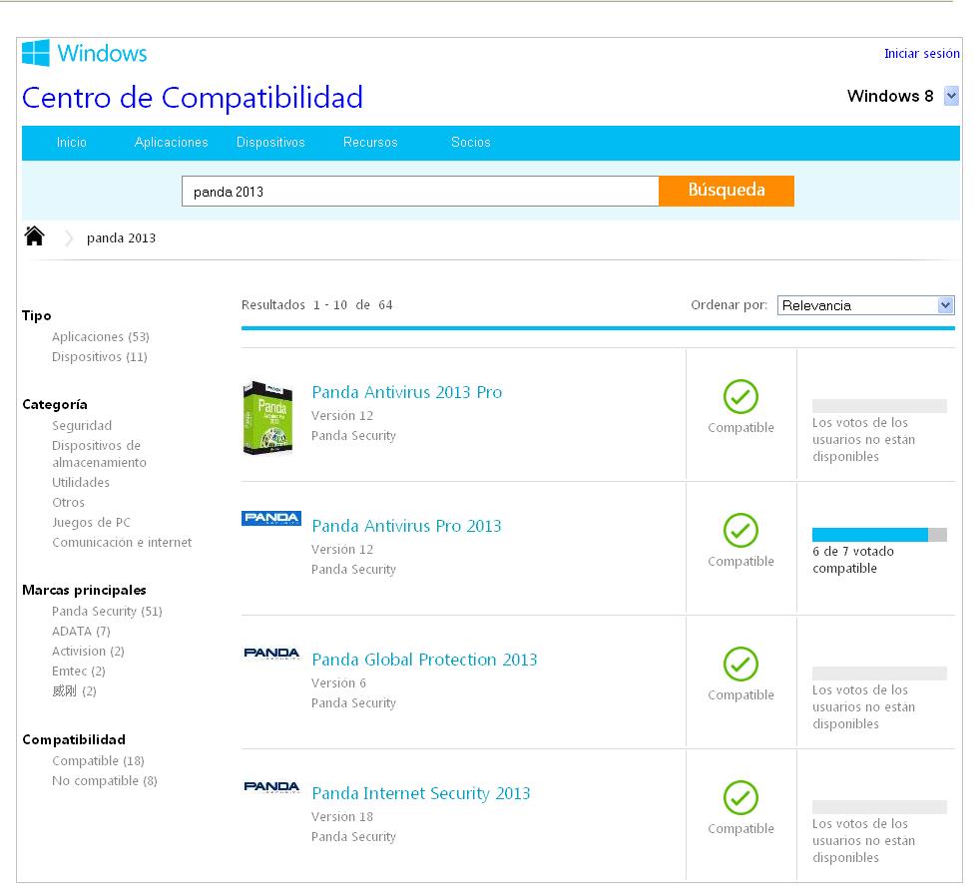Open Panda Antivirus Pro 2013 result
The height and width of the screenshot is (892, 980).
tap(406, 527)
